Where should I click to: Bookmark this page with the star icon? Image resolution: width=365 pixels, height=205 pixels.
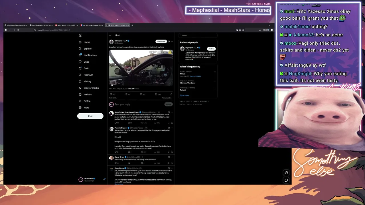click(244, 30)
